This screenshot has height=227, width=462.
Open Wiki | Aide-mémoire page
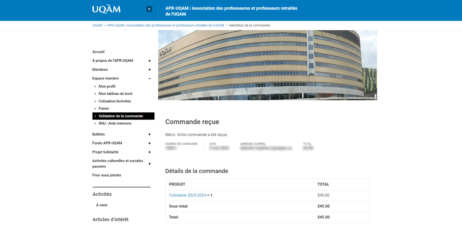(115, 124)
